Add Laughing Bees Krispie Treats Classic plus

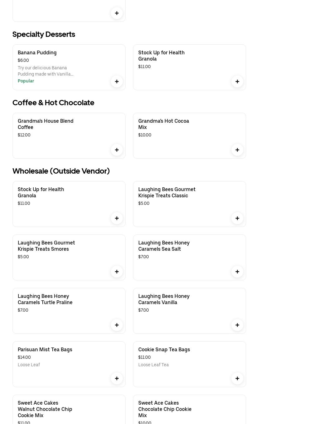point(237,218)
